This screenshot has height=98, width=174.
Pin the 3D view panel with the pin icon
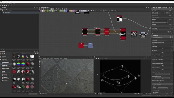point(88,57)
